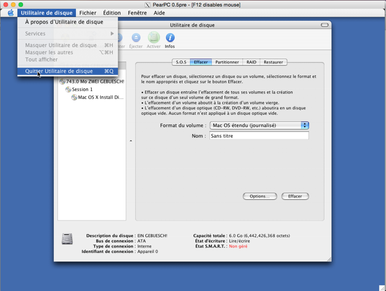Click the Infos toolbar icon
Viewport: 386px width, 291px height.
pos(170,41)
